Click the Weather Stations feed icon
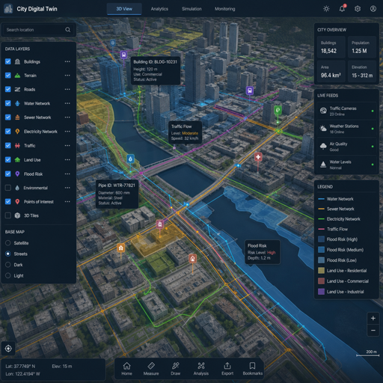383x383 pixels. [x=323, y=129]
